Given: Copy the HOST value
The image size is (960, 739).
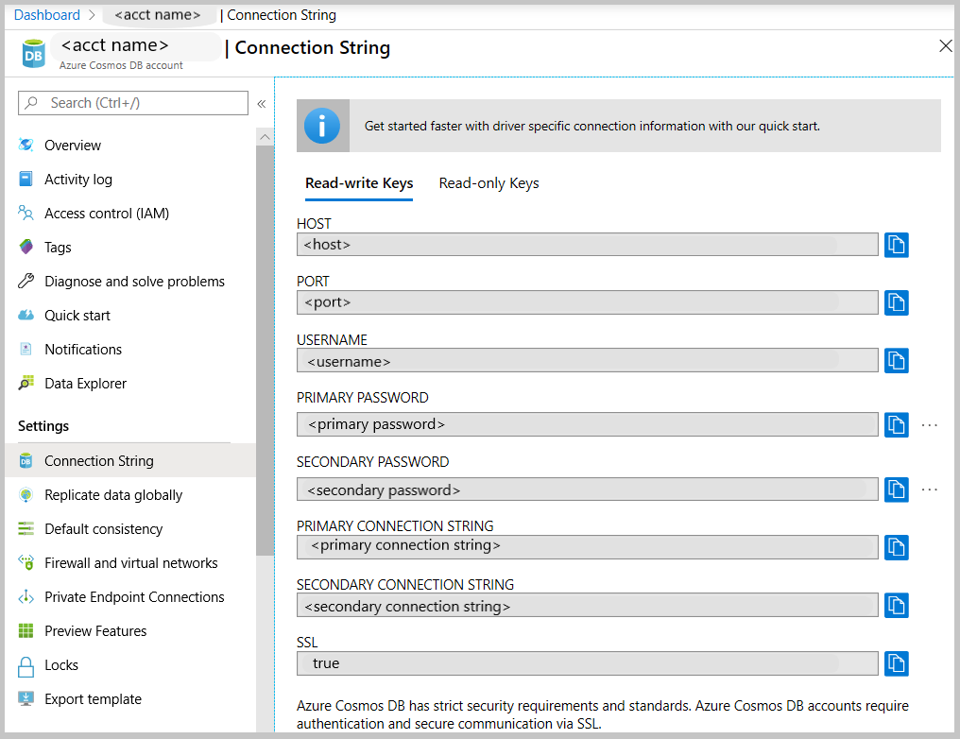Looking at the screenshot, I should 896,245.
